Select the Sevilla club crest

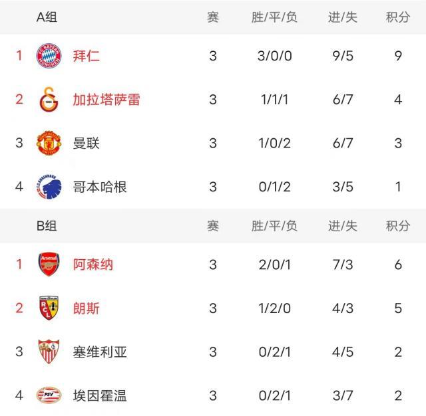tap(51, 352)
